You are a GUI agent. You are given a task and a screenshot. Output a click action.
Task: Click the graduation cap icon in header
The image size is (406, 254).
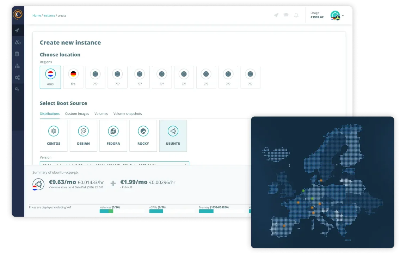tap(286, 15)
